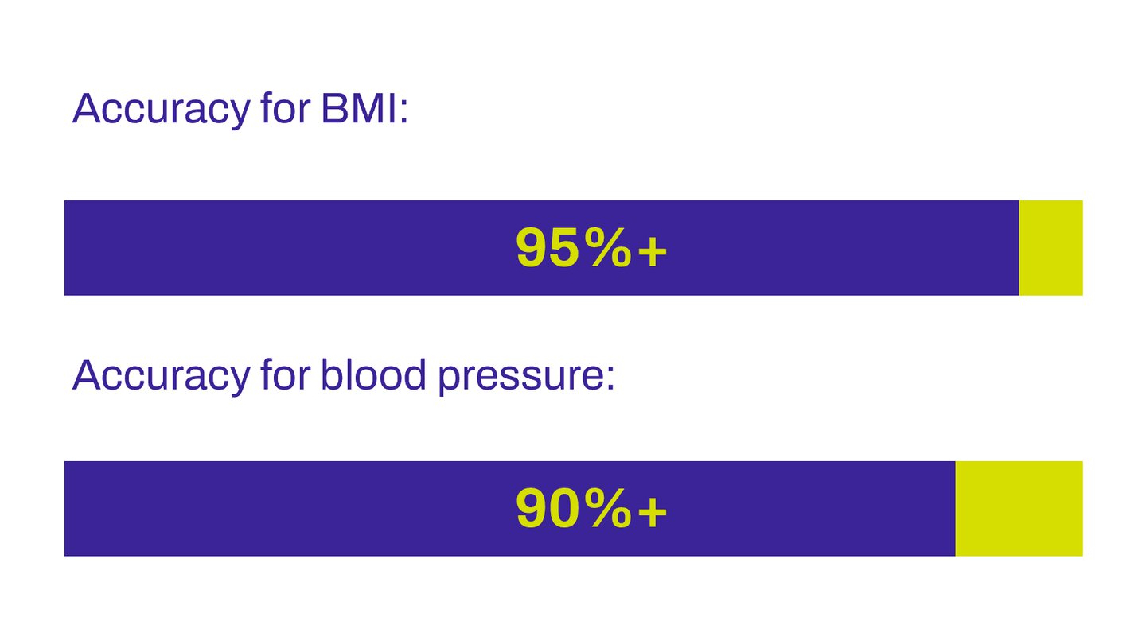Select yellow end segment of blood pressure bar
Image resolution: width=1146 pixels, height=644 pixels.
1019,509
